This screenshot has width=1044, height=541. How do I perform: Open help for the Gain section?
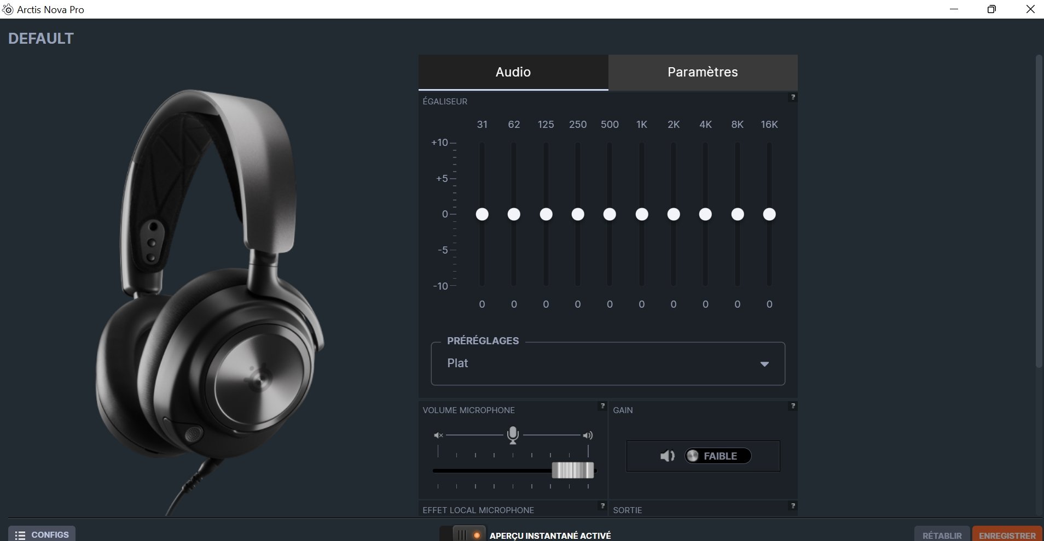coord(792,406)
